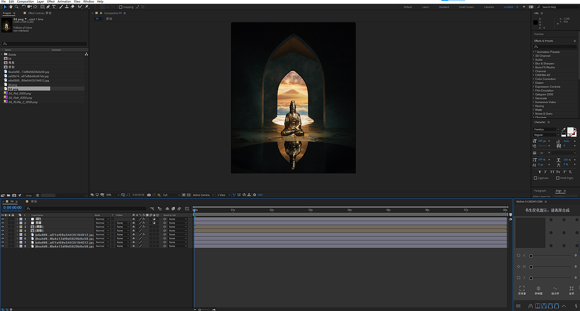Click the snapshot camera icon in viewer
The width and height of the screenshot is (580, 311).
[x=149, y=195]
